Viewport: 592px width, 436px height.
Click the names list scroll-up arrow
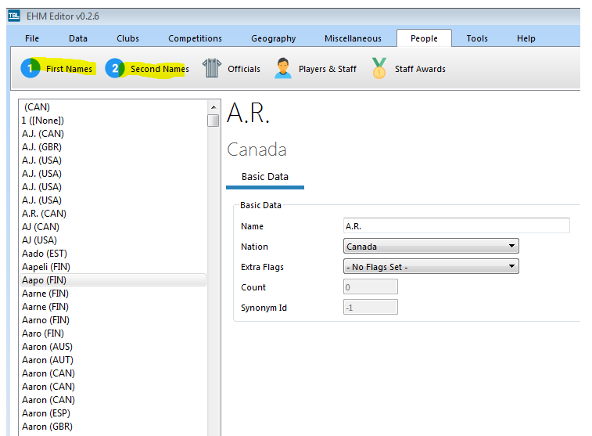click(213, 107)
